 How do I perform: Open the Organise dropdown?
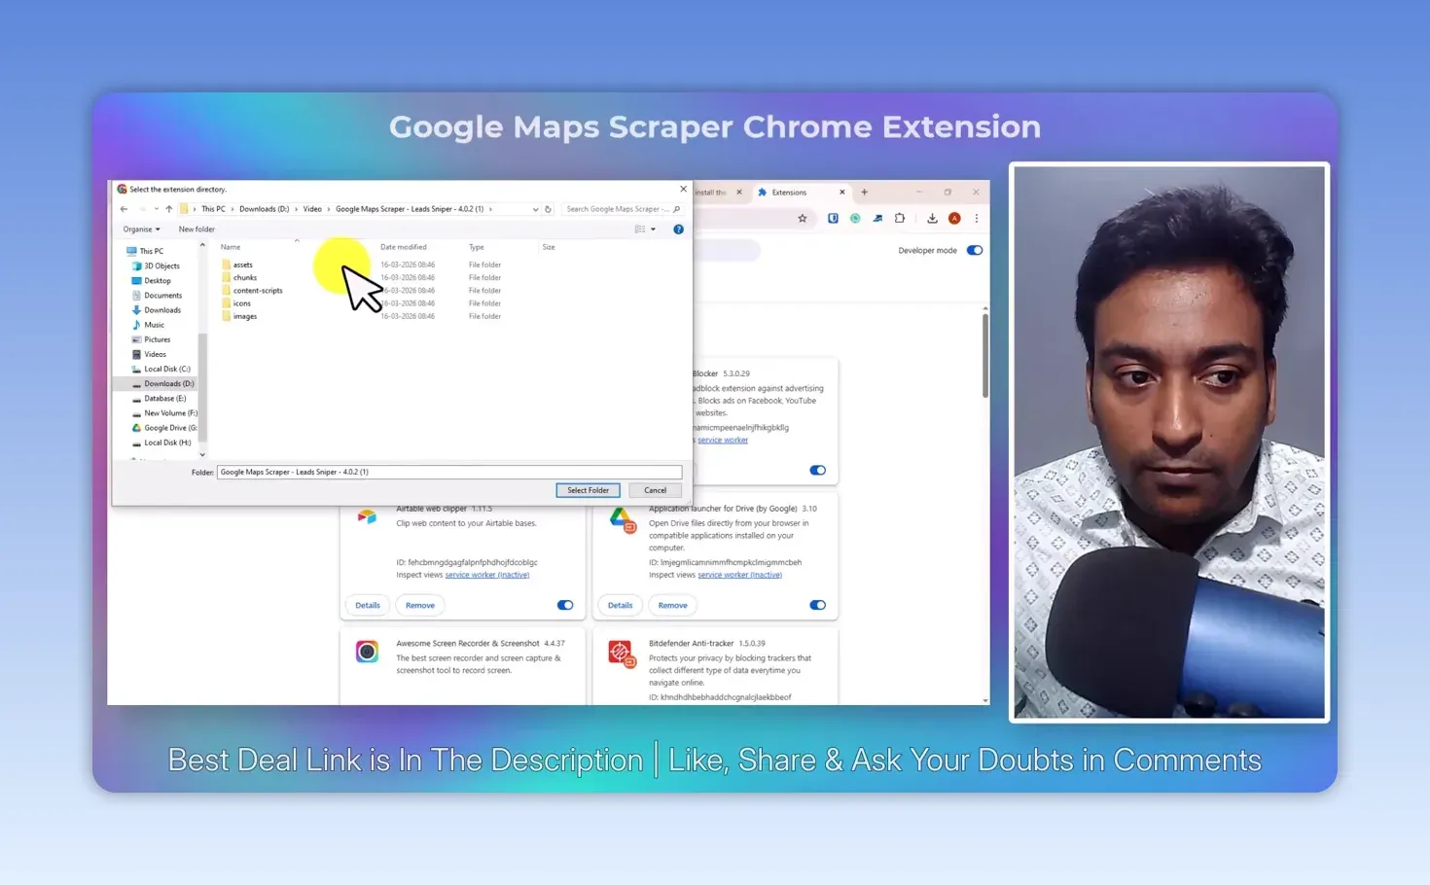coord(141,230)
